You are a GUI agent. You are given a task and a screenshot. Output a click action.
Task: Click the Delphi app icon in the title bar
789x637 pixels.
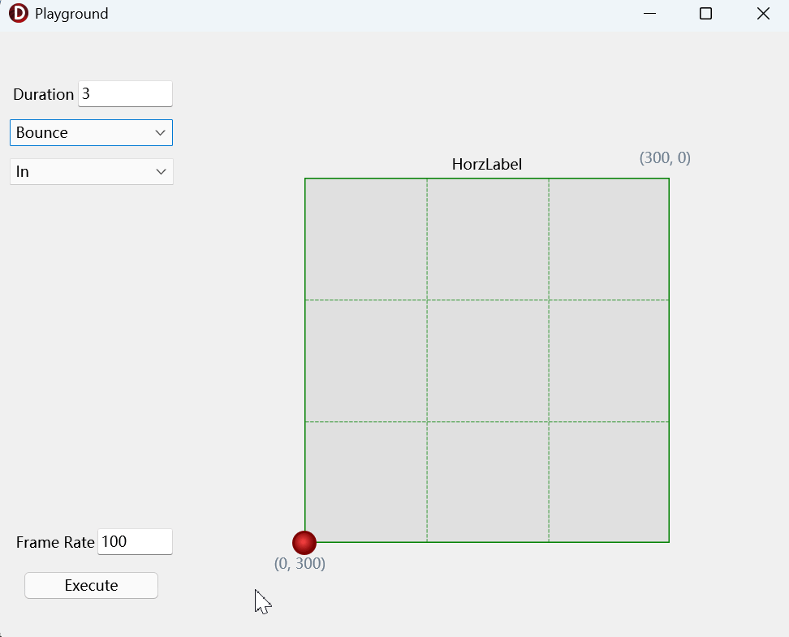click(x=19, y=13)
